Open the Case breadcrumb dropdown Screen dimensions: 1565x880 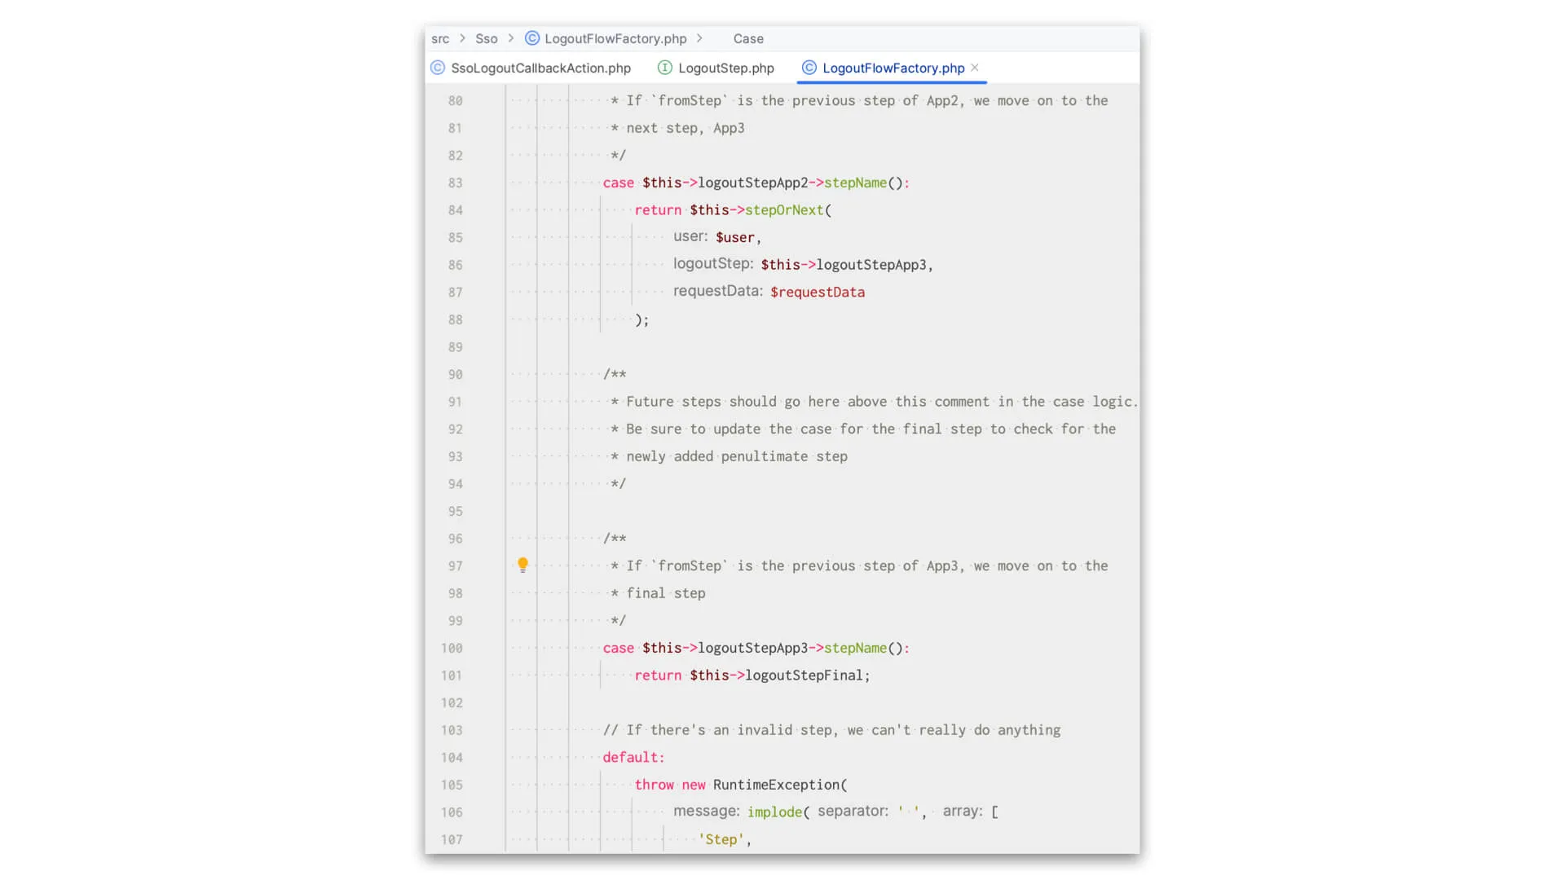click(x=747, y=38)
